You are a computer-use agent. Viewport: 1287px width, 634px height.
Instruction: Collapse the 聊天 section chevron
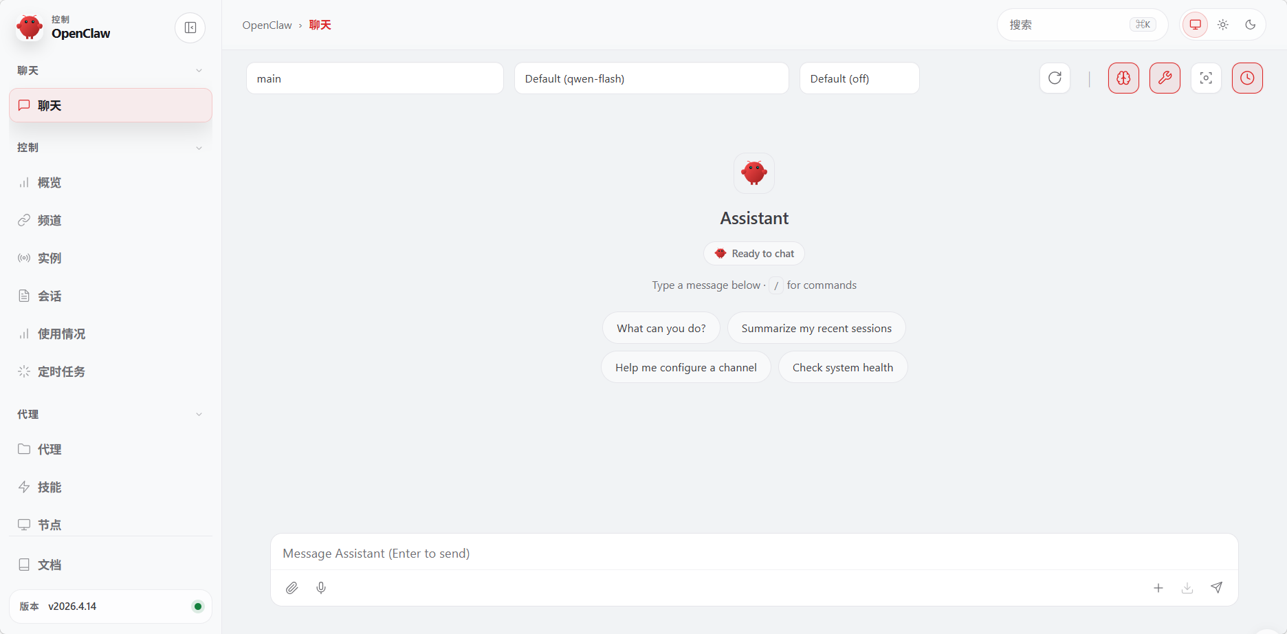click(x=199, y=71)
